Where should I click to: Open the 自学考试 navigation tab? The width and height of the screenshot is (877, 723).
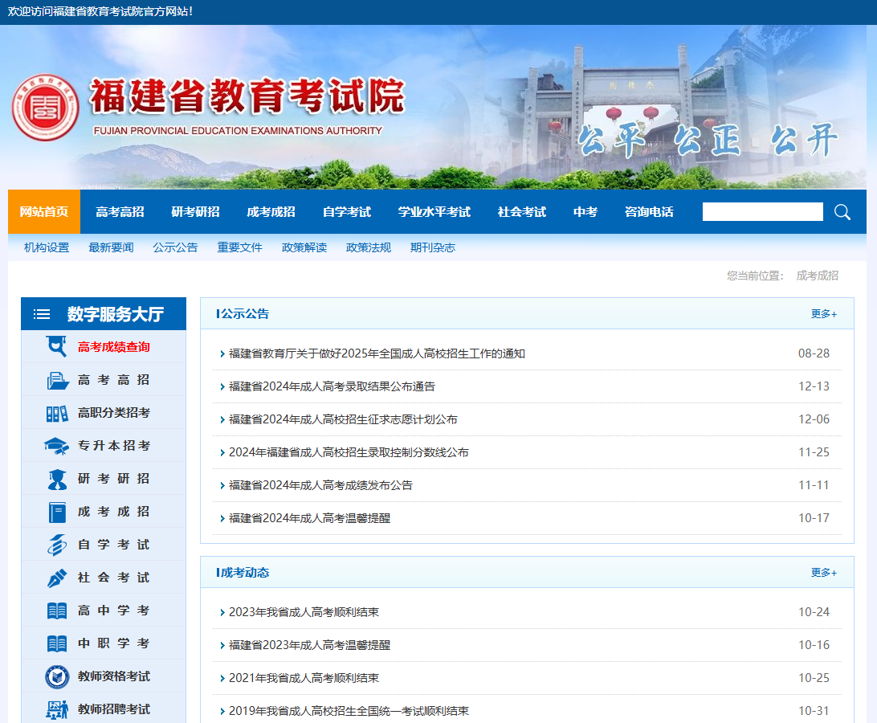[x=347, y=211]
